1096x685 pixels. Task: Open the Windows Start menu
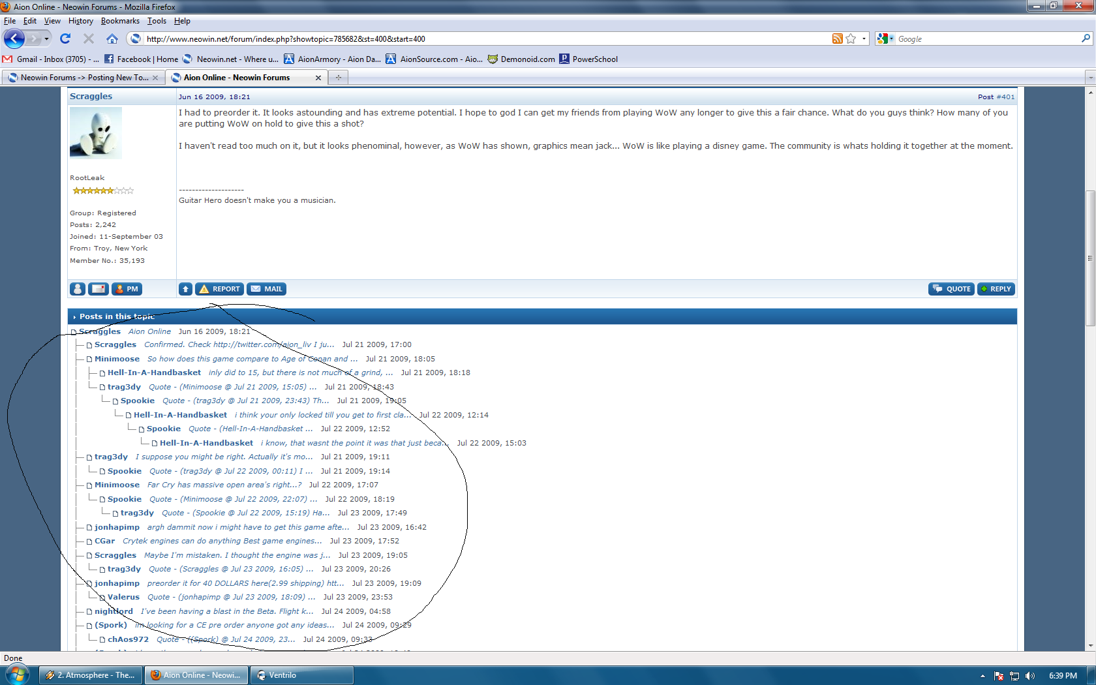point(16,675)
